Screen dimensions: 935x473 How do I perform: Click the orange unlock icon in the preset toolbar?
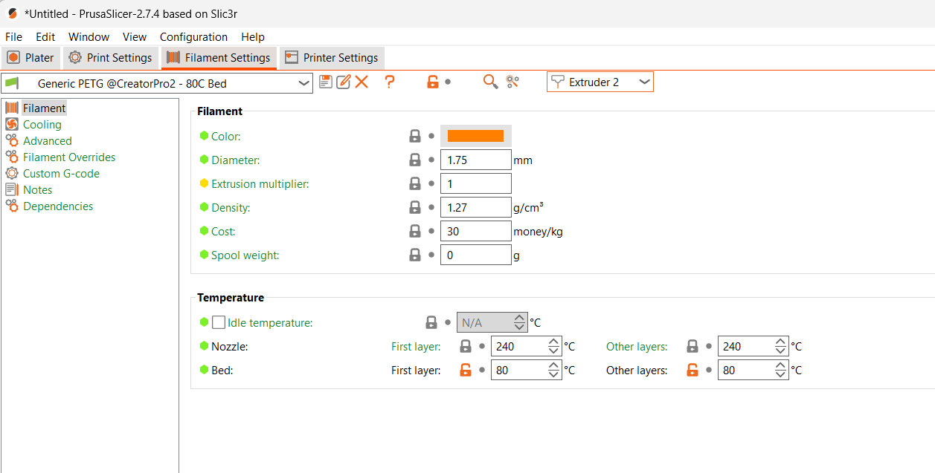pyautogui.click(x=432, y=82)
